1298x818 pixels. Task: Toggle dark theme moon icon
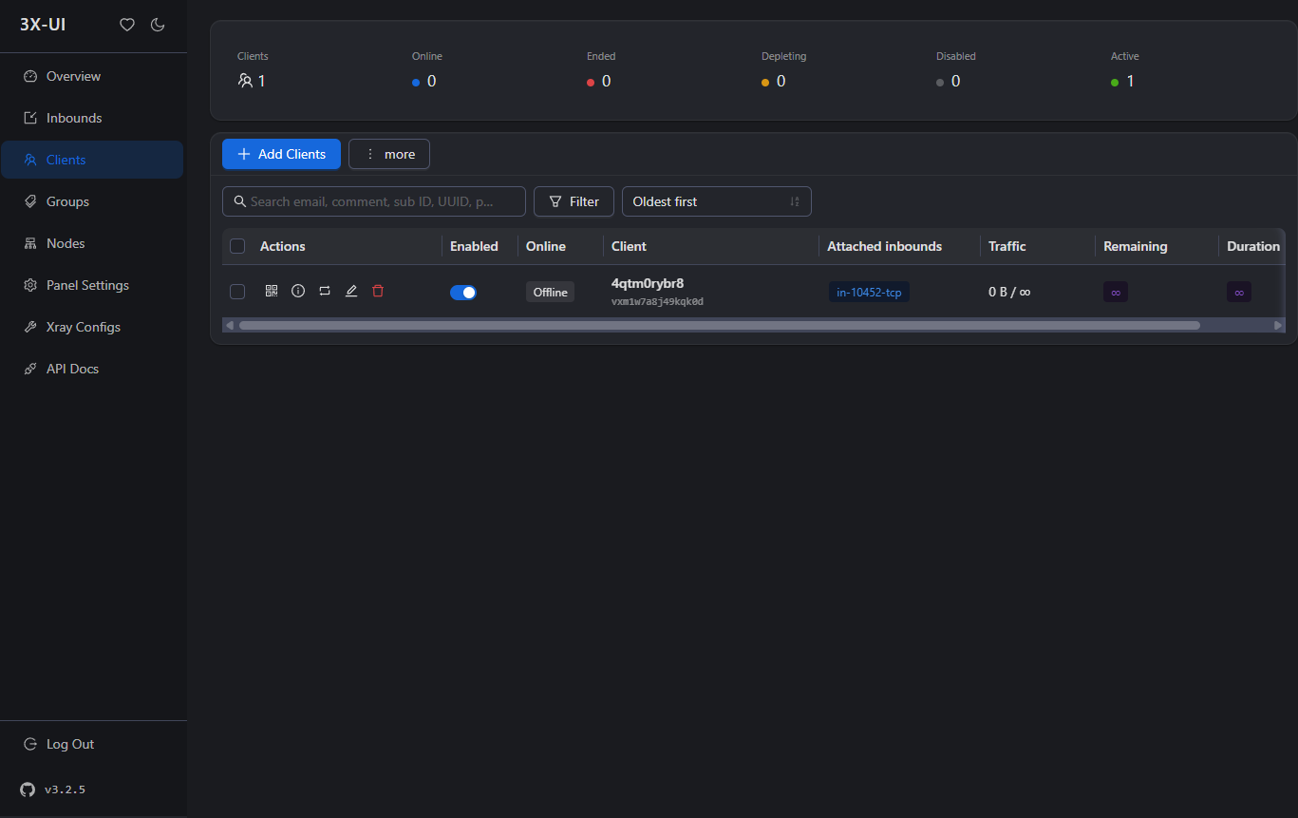pyautogui.click(x=158, y=25)
